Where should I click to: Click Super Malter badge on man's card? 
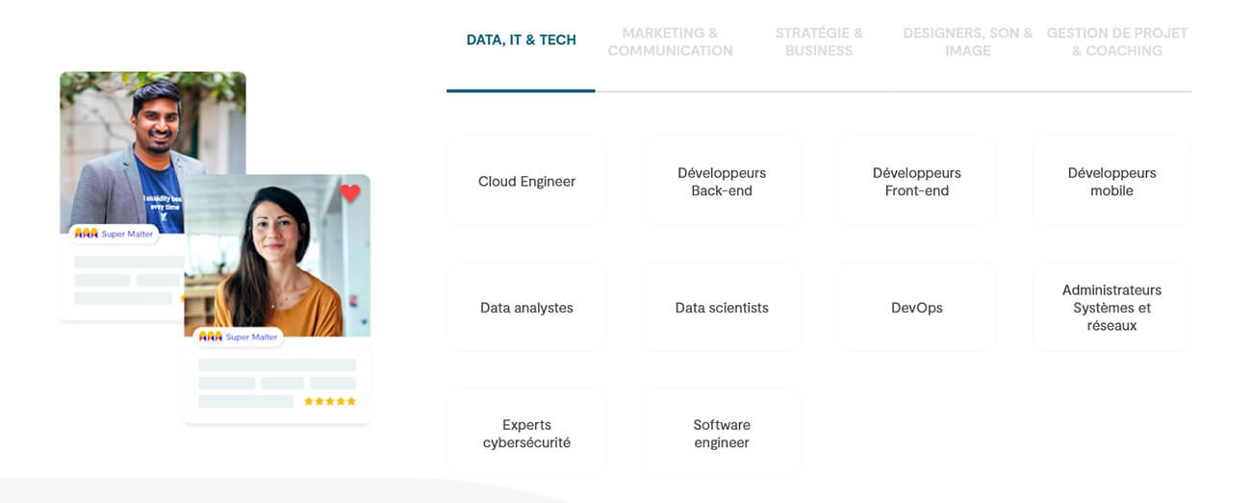point(114,234)
